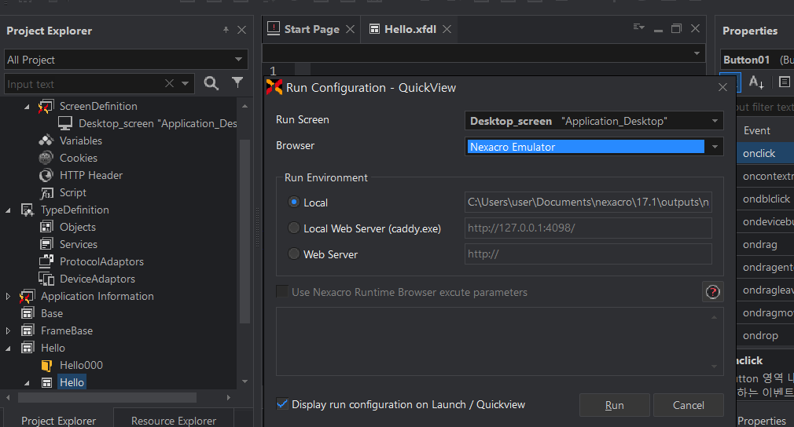Viewport: 794px width, 427px height.
Task: Open the editor top combo box dropdown
Action: click(697, 53)
